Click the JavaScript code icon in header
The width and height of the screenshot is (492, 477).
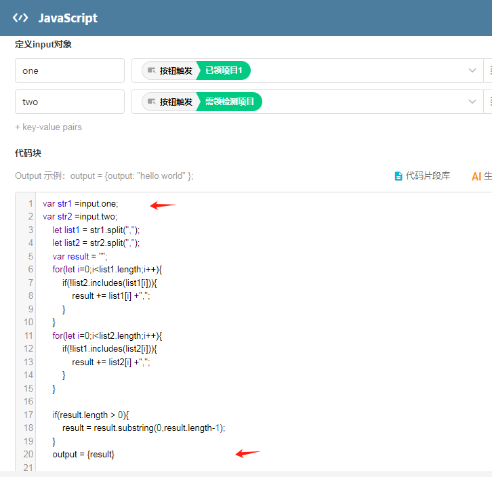[20, 18]
